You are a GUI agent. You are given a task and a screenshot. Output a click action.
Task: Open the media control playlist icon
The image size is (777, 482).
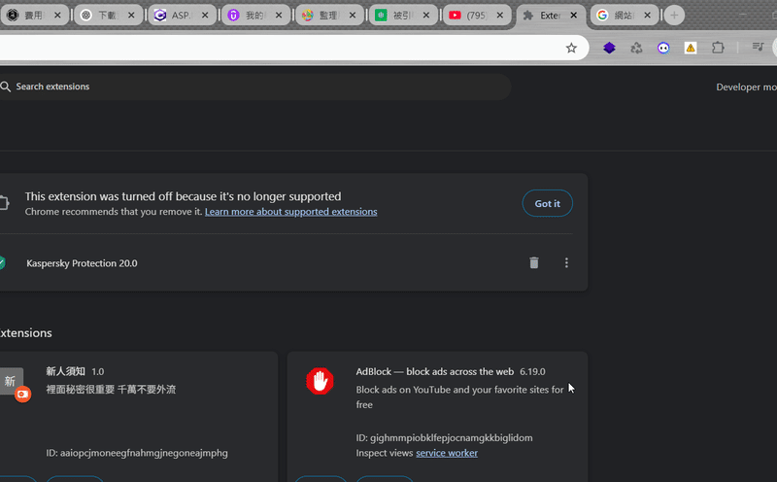pos(758,47)
